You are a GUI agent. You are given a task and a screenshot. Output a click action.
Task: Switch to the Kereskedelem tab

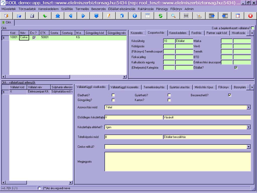(x=178, y=33)
